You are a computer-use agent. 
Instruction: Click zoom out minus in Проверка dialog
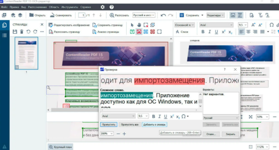click(118, 134)
